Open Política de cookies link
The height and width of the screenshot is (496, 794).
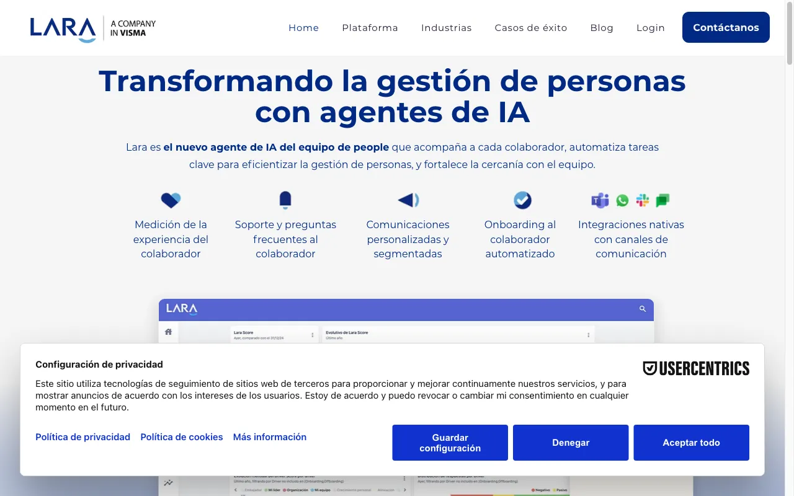click(x=182, y=437)
